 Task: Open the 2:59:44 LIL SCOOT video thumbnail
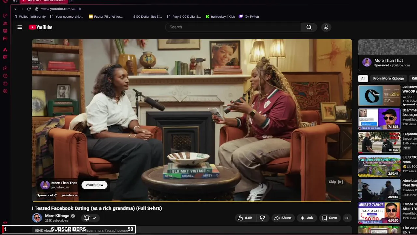[x=379, y=166]
